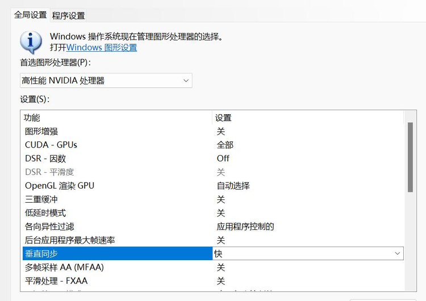426x301 pixels.
Task: Open the 垂直同步 value dropdown arrow
Action: tap(397, 253)
